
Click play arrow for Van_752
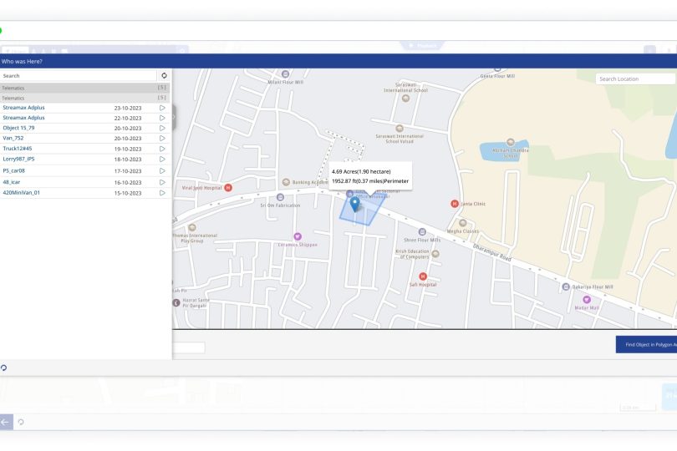click(162, 138)
